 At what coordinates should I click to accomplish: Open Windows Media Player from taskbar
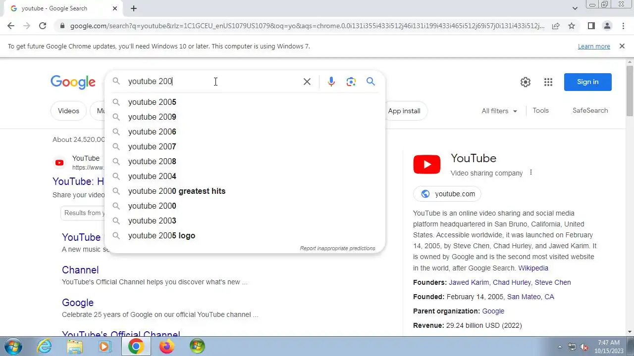105,346
